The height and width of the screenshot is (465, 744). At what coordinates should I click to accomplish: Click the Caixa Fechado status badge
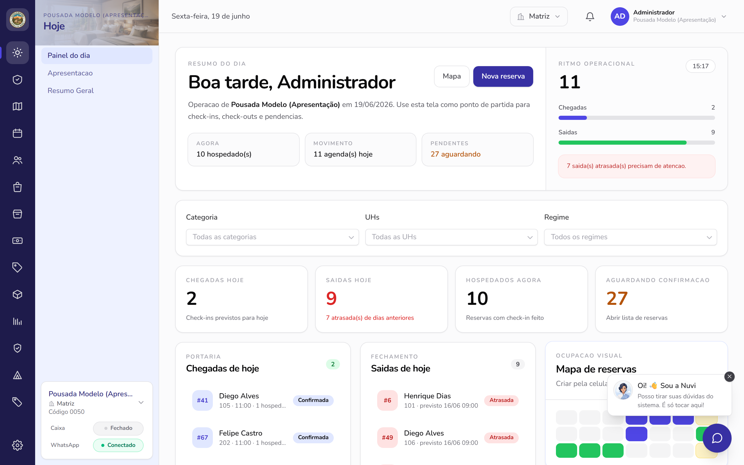(118, 428)
